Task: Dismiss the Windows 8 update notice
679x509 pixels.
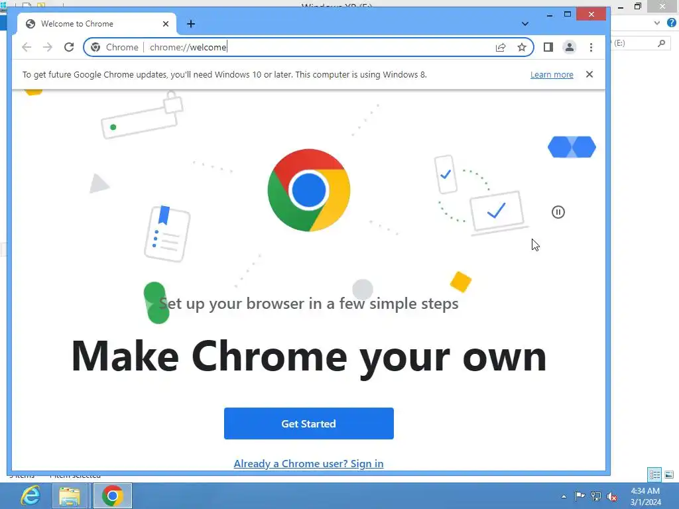Action: click(x=589, y=74)
